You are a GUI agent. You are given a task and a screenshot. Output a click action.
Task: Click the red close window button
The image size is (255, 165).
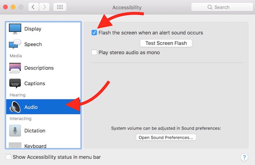point(5,7)
